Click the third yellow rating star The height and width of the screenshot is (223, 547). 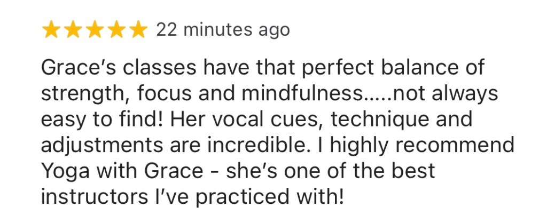95,30
